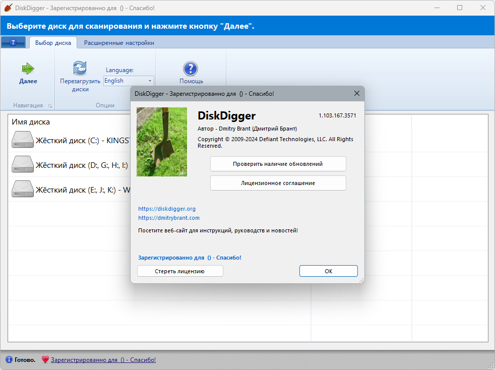Close the About DiskDigger dialog

357,93
